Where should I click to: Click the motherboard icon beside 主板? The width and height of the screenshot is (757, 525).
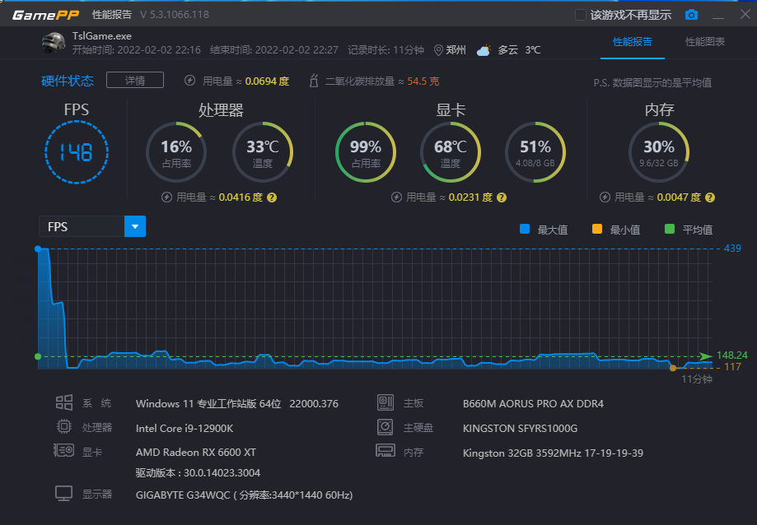point(386,402)
